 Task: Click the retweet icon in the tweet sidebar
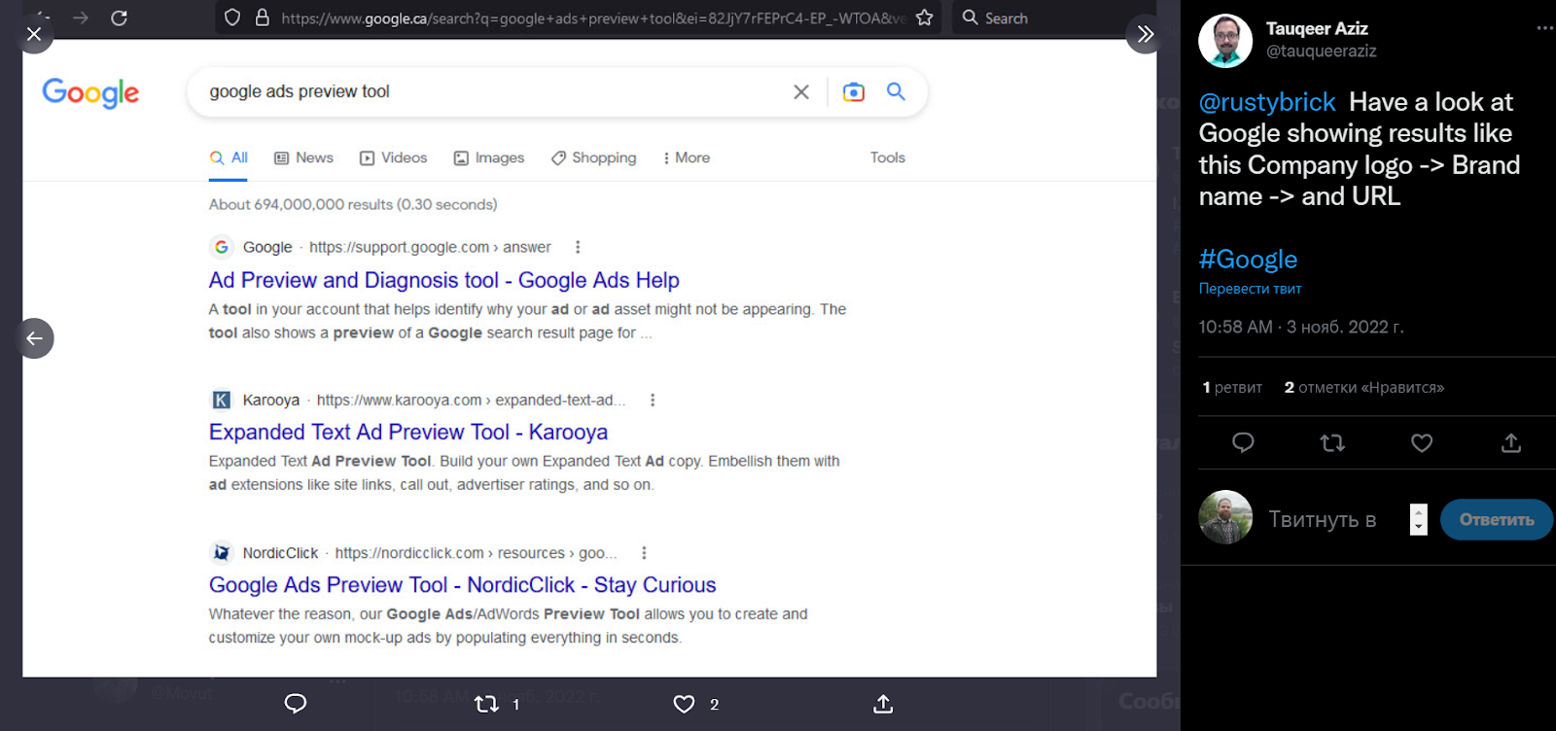pos(1332,443)
